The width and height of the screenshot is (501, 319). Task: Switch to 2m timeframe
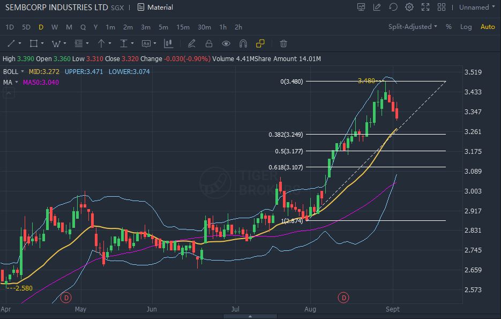click(x=128, y=27)
